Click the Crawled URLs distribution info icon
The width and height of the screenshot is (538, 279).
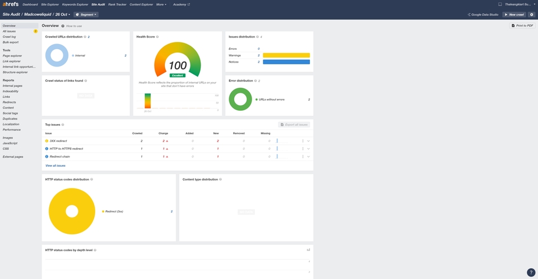[85, 37]
